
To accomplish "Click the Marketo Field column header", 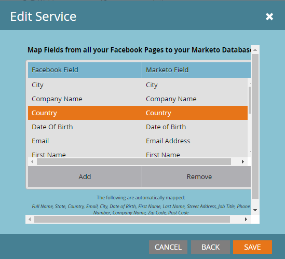I will (x=196, y=70).
